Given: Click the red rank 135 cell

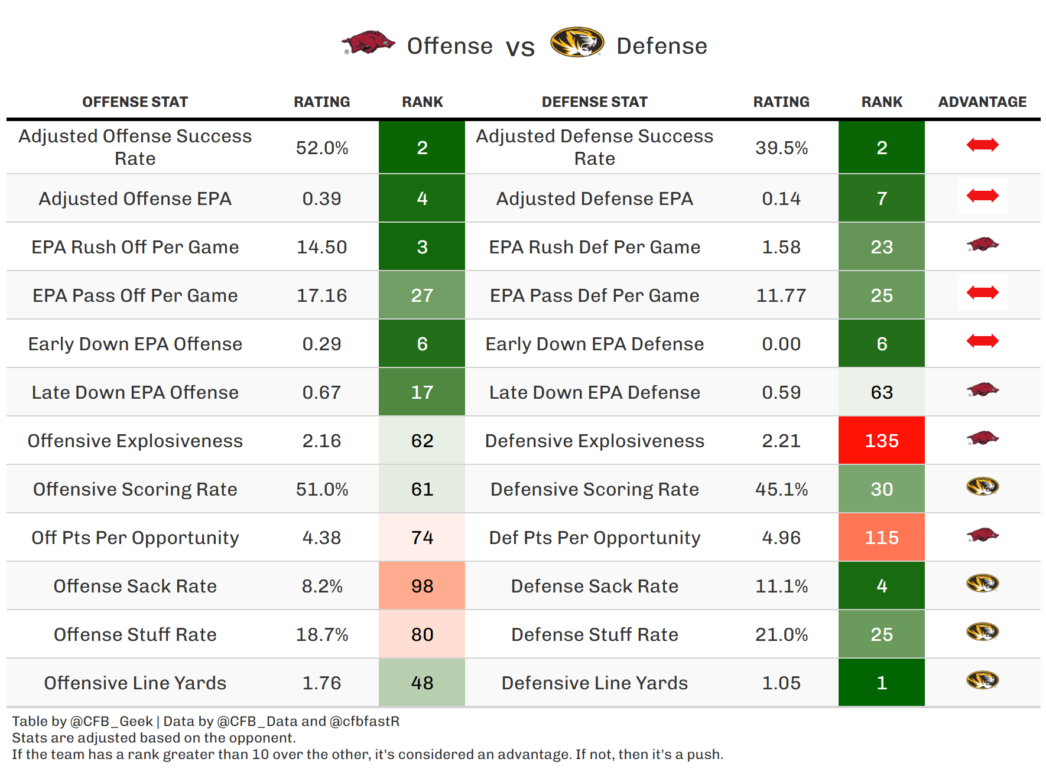Looking at the screenshot, I should tap(881, 441).
